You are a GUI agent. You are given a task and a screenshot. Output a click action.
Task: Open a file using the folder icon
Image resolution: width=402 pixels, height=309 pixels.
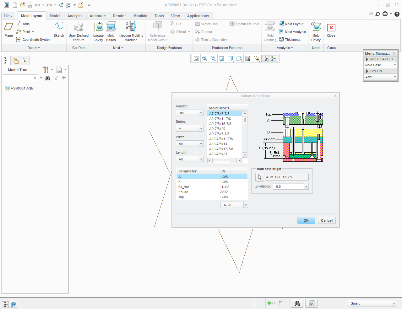point(22,5)
